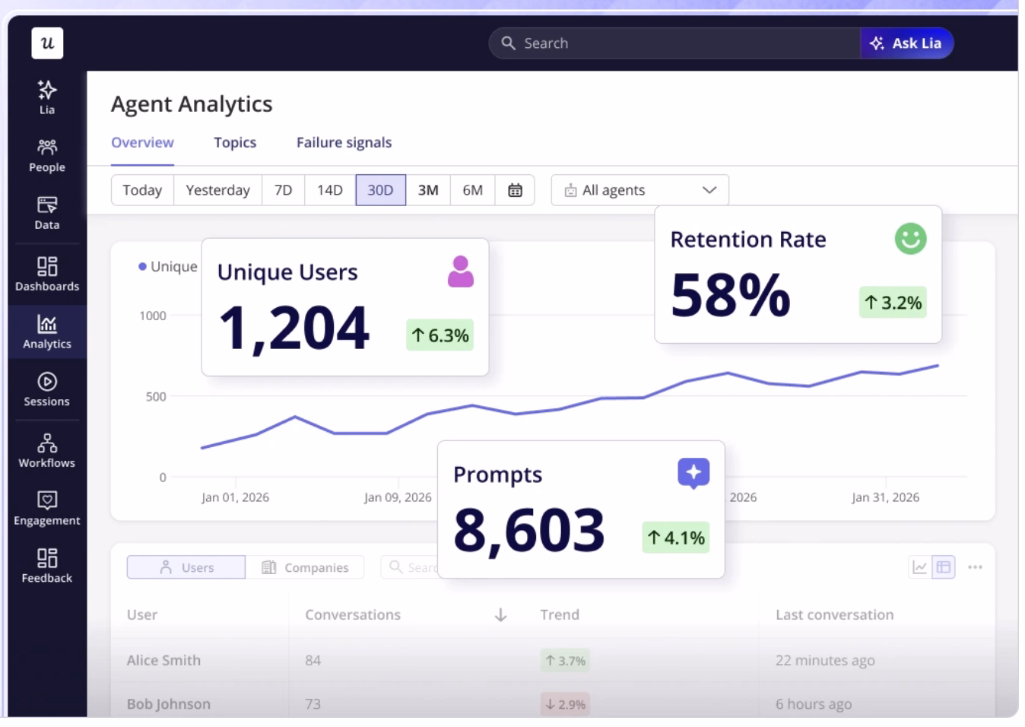Screen dimensions: 1025x727
Task: Open Feedback from the sidebar
Action: click(x=47, y=567)
